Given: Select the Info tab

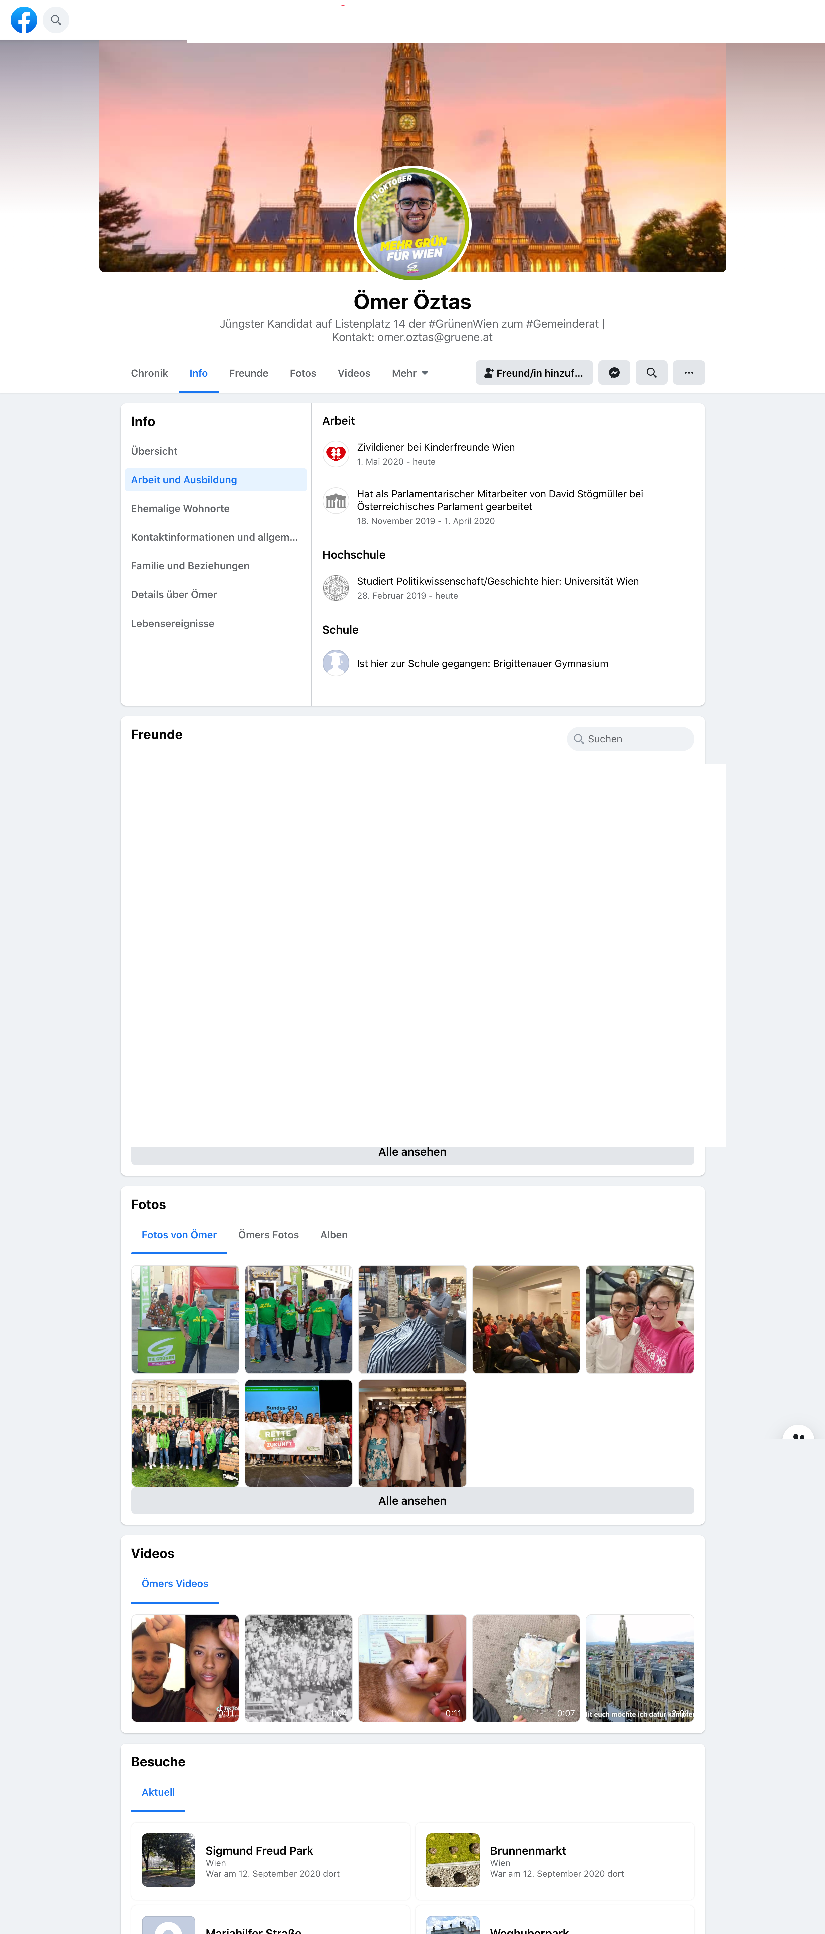Looking at the screenshot, I should [x=199, y=373].
